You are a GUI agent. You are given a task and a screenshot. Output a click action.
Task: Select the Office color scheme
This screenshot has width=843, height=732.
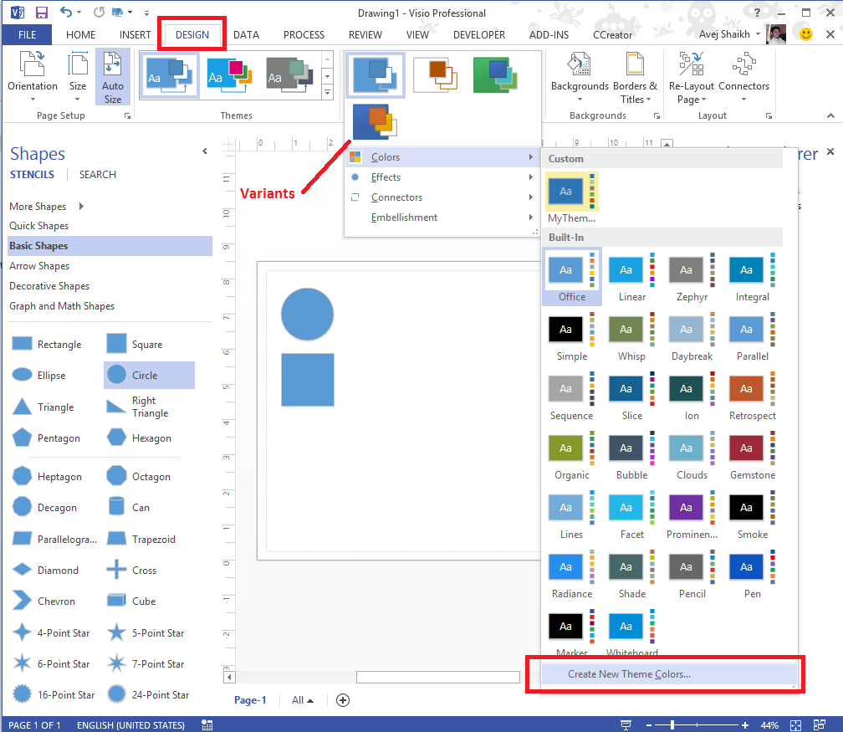572,277
